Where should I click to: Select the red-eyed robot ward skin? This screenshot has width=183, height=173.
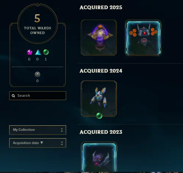click(143, 38)
